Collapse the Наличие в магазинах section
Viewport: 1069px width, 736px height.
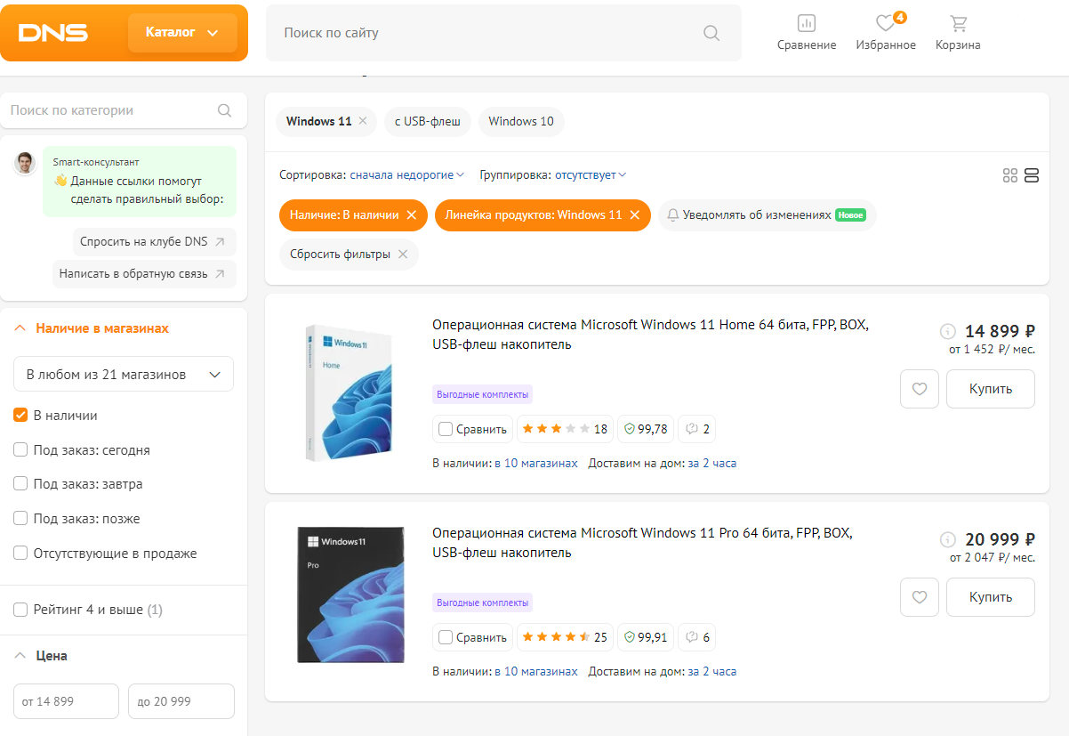(x=92, y=328)
